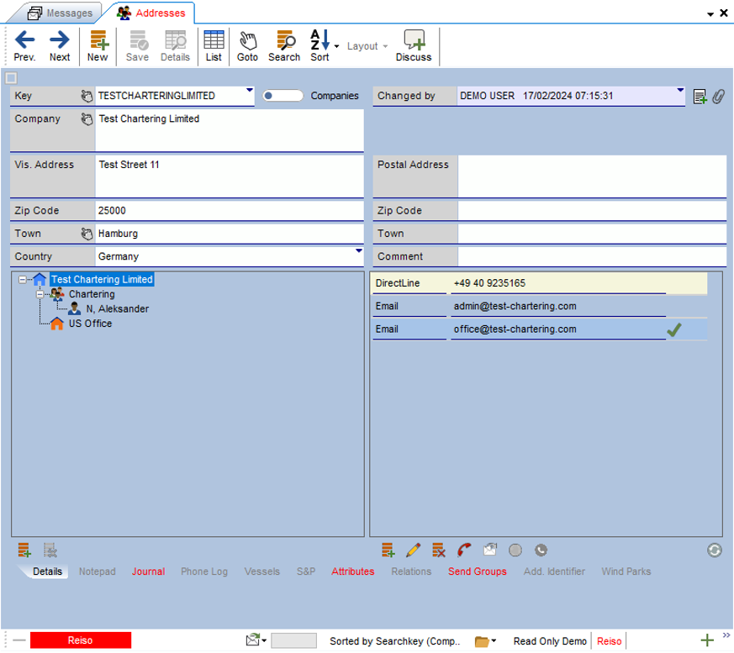734x653 pixels.
Task: Select the Addresses tab
Action: [x=151, y=13]
